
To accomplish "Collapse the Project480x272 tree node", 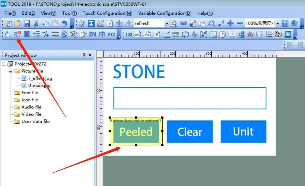I will [x=3, y=64].
